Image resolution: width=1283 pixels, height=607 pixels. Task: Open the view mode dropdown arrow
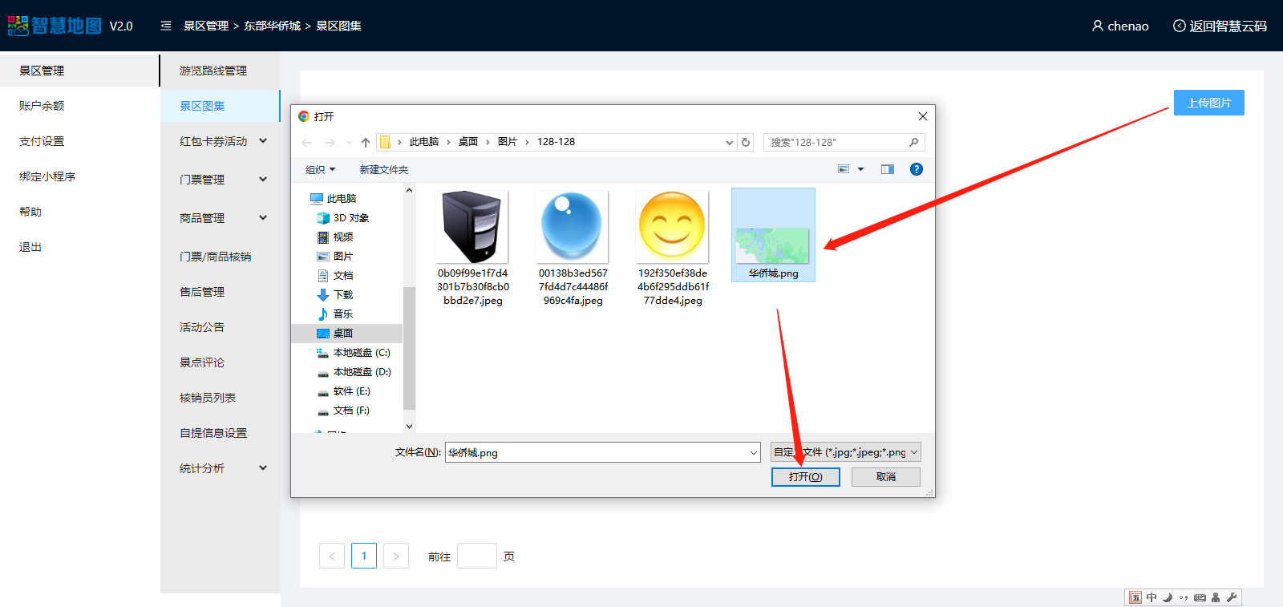coord(861,169)
